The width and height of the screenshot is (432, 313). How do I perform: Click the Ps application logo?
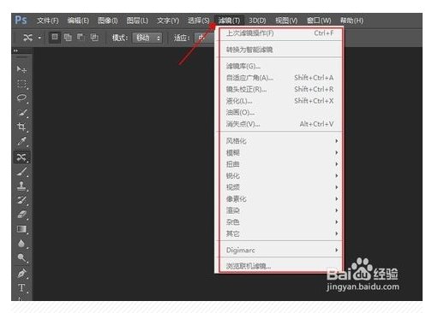point(21,21)
